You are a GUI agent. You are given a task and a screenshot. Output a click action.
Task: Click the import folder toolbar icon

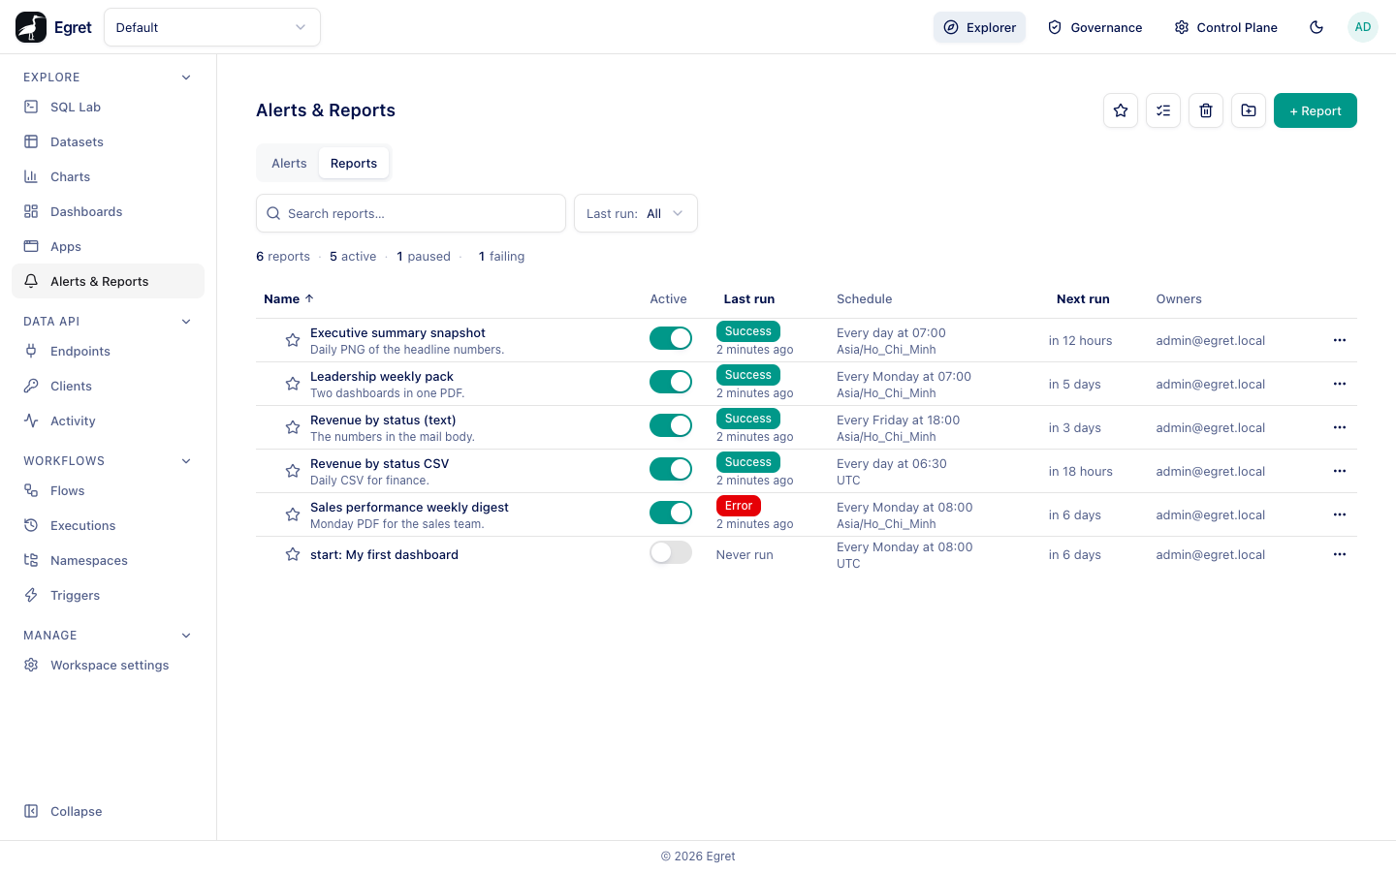[x=1249, y=110]
